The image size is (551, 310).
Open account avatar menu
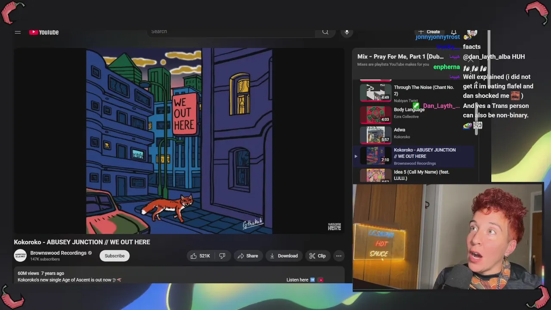coord(472,33)
